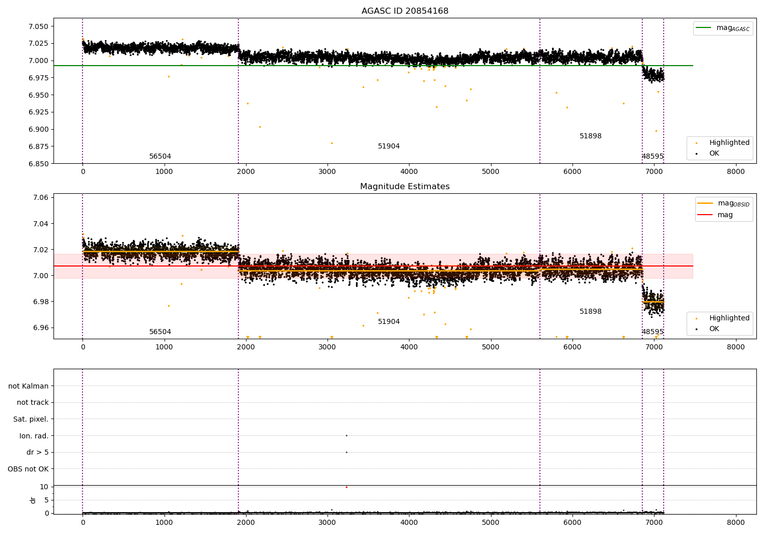Select the mag AGASC green legend entry
Viewport: 764px width, 534px height.
(723, 28)
